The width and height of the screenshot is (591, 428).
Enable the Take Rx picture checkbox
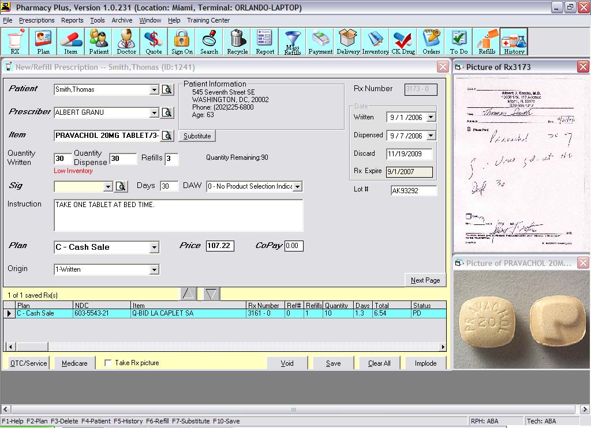pyautogui.click(x=108, y=363)
